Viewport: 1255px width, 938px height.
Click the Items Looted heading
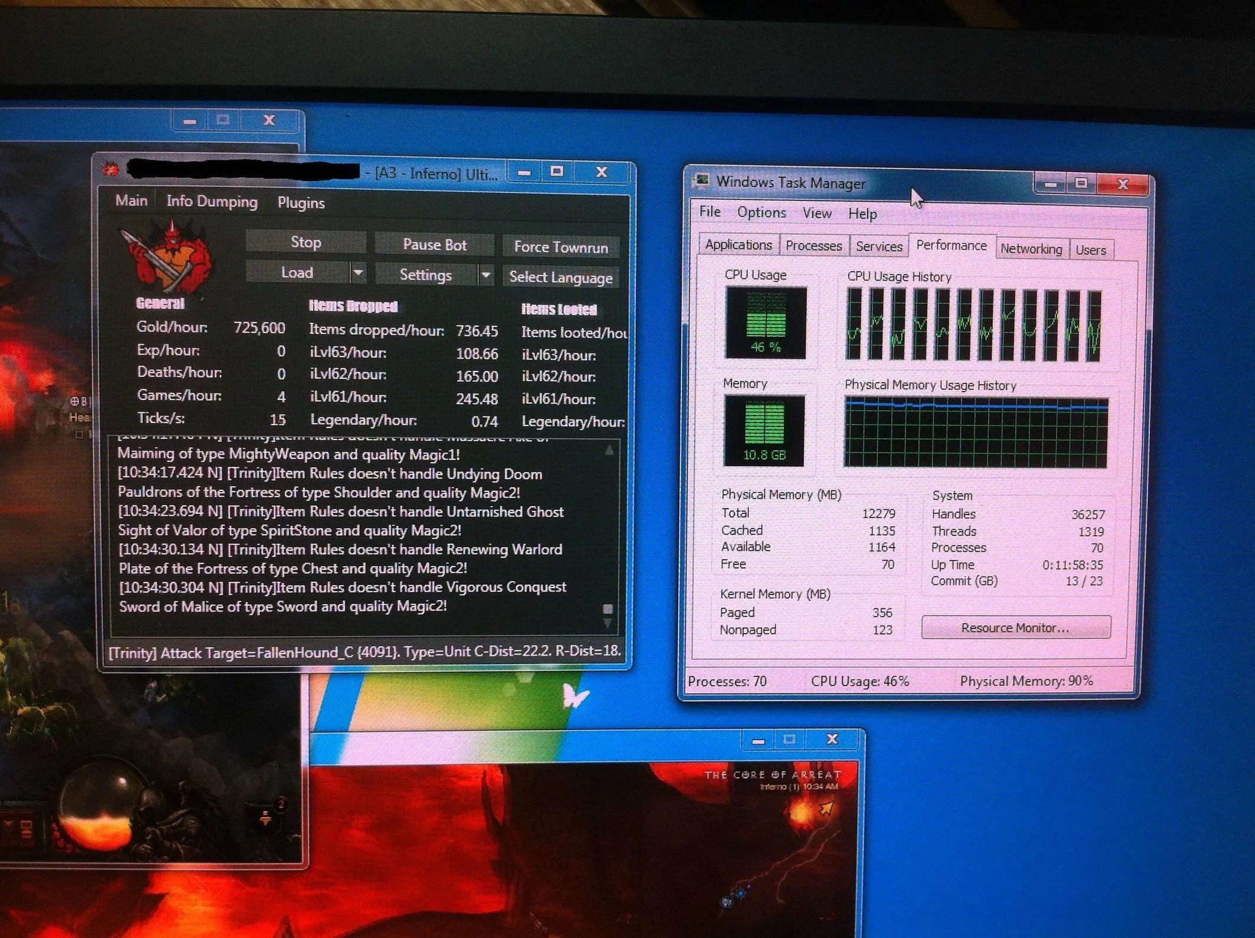(559, 309)
